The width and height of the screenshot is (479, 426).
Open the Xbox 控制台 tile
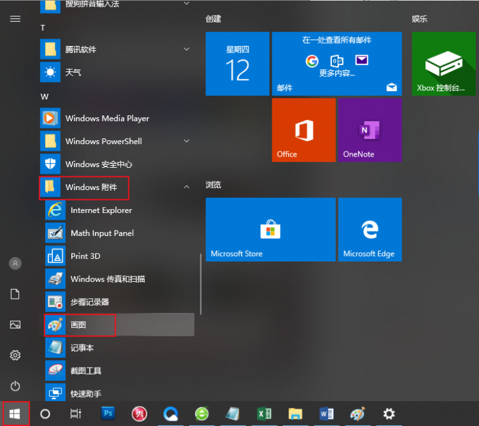(444, 64)
